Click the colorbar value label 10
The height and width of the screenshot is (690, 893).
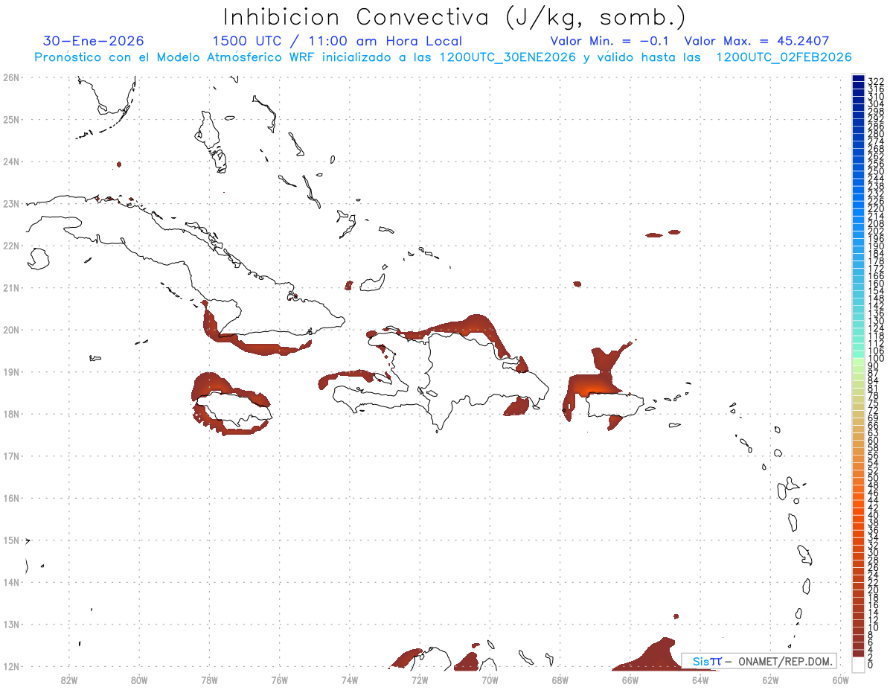[x=874, y=627]
